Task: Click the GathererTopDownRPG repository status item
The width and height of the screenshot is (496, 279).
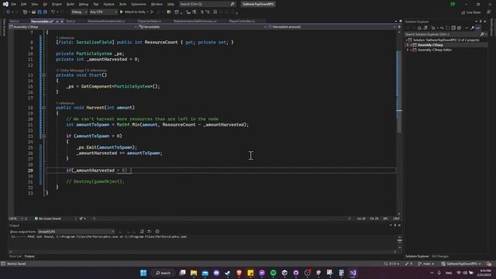Action: pyautogui.click(x=461, y=263)
